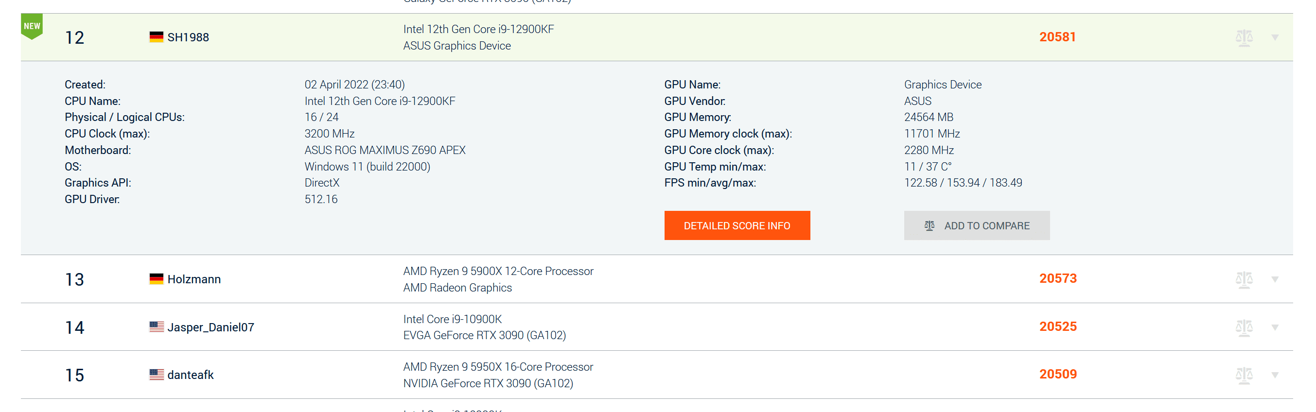Click 'AMD Ryzen 9 5900X 12-Core Processor' text

[498, 271]
